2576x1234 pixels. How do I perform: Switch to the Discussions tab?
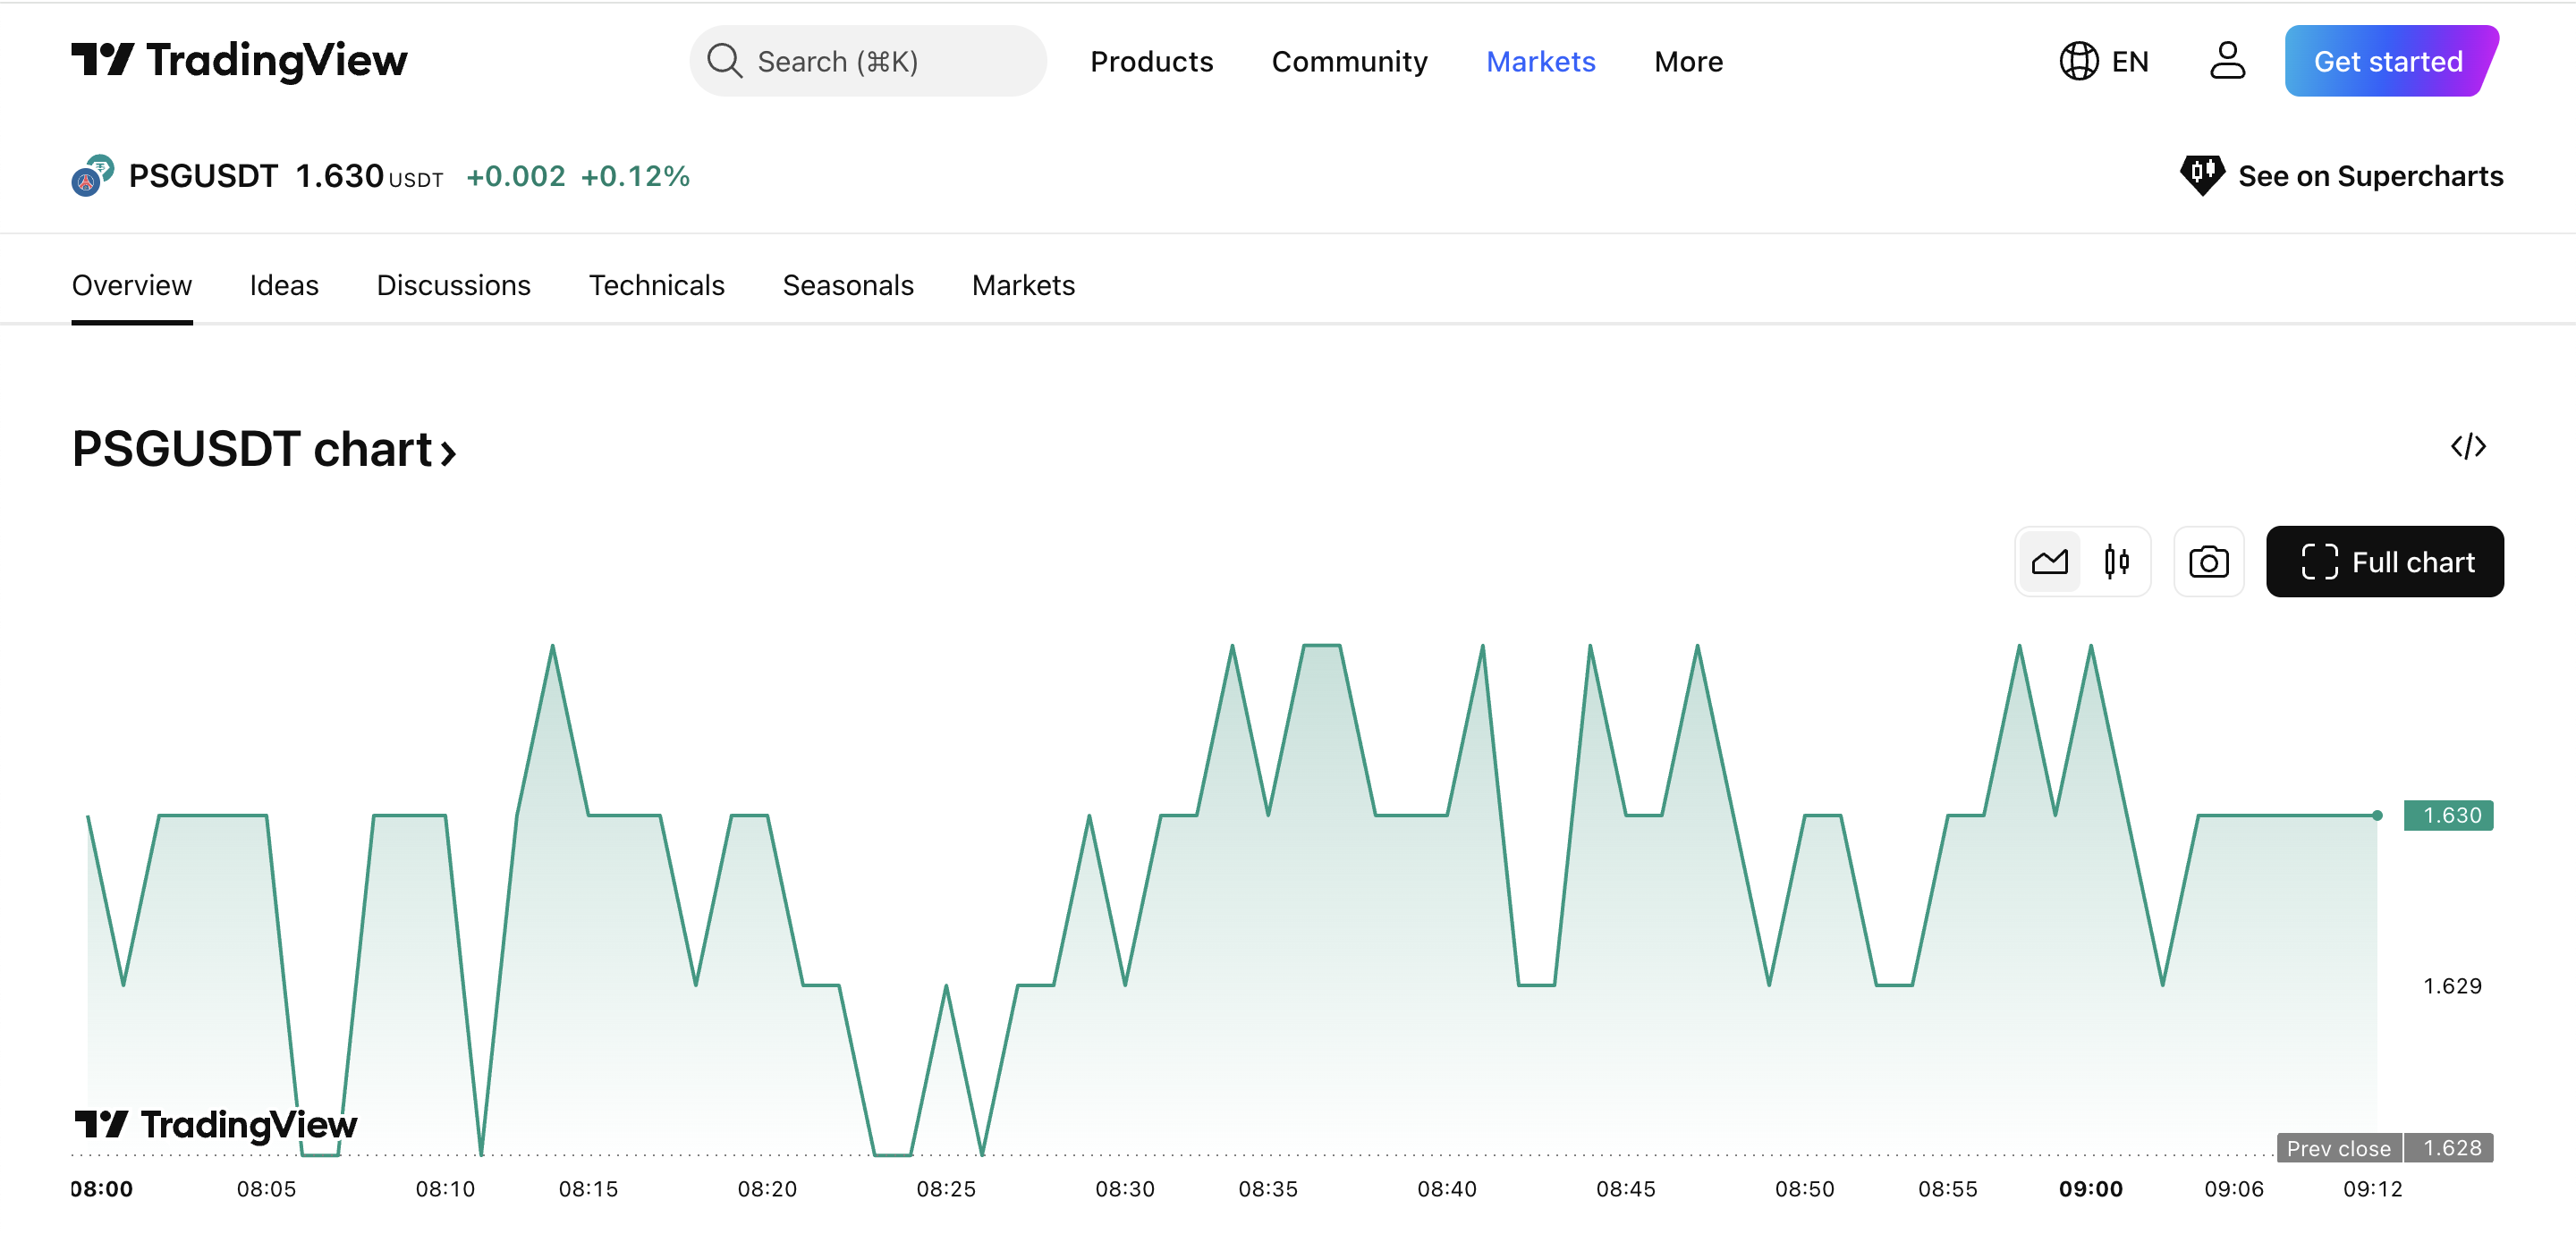pyautogui.click(x=453, y=285)
